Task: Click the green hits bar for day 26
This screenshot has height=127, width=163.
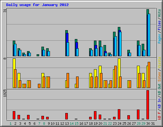Action: [x=129, y=51]
